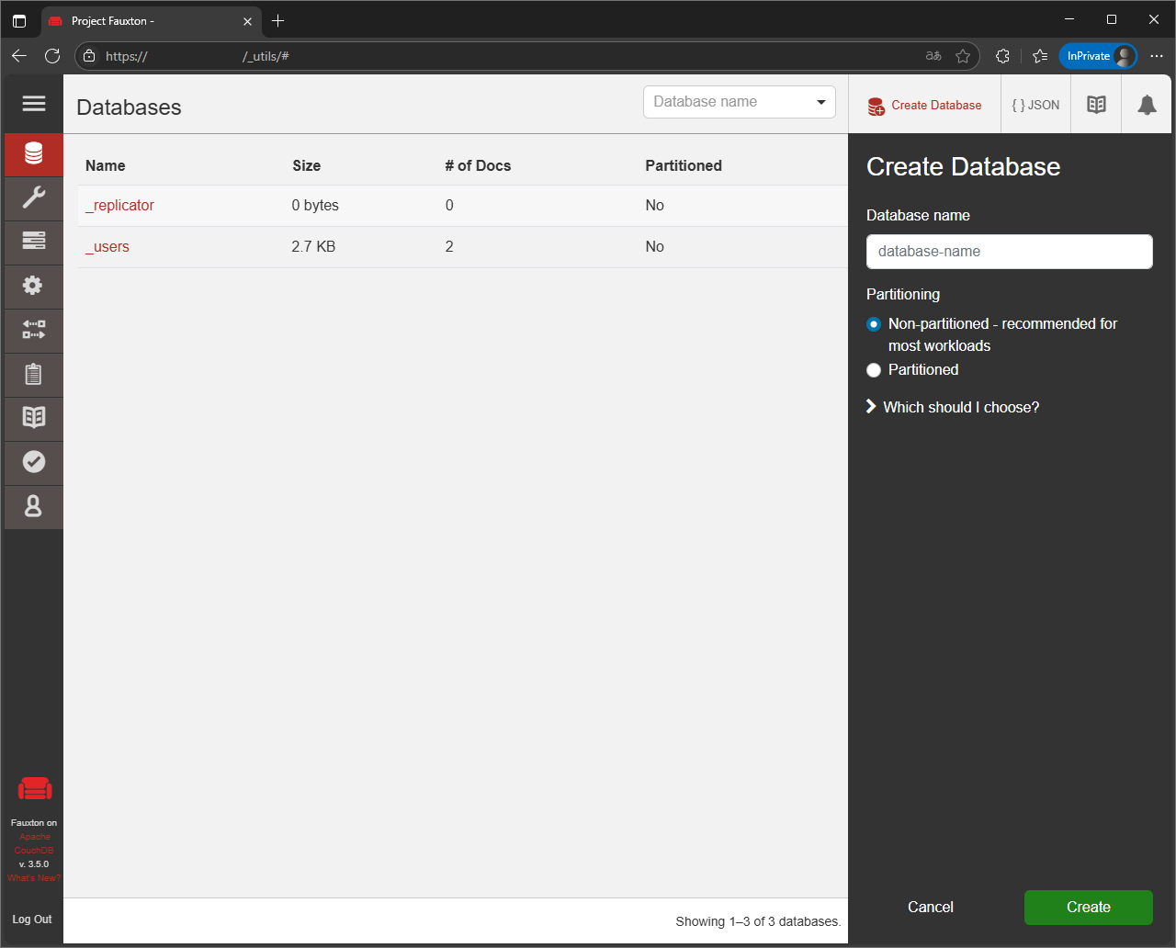This screenshot has width=1176, height=948.
Task: Click the # of Docs column header
Action: point(478,165)
